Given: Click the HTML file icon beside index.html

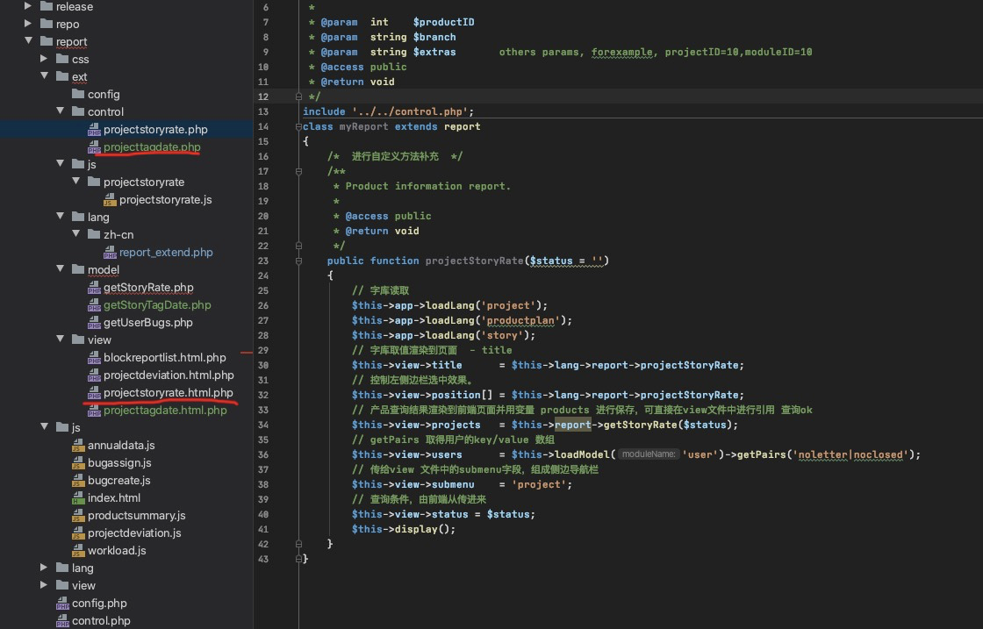Looking at the screenshot, I should 79,498.
